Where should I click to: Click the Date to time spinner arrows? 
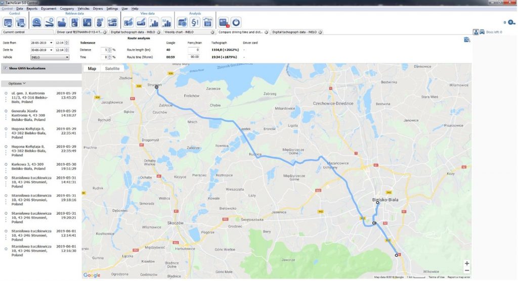click(67, 50)
